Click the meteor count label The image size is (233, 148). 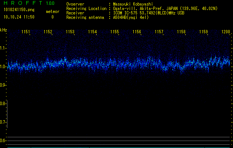[52, 12]
